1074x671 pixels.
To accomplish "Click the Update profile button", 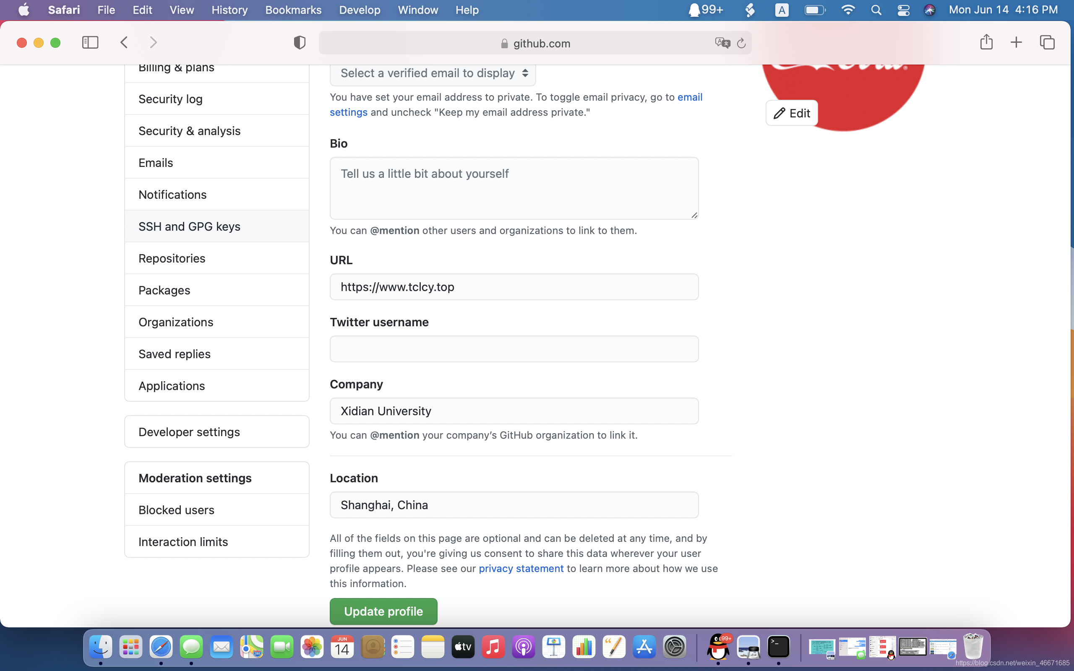I will click(x=383, y=611).
